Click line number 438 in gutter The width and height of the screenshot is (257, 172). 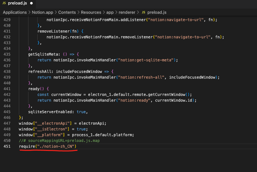coord(7,72)
